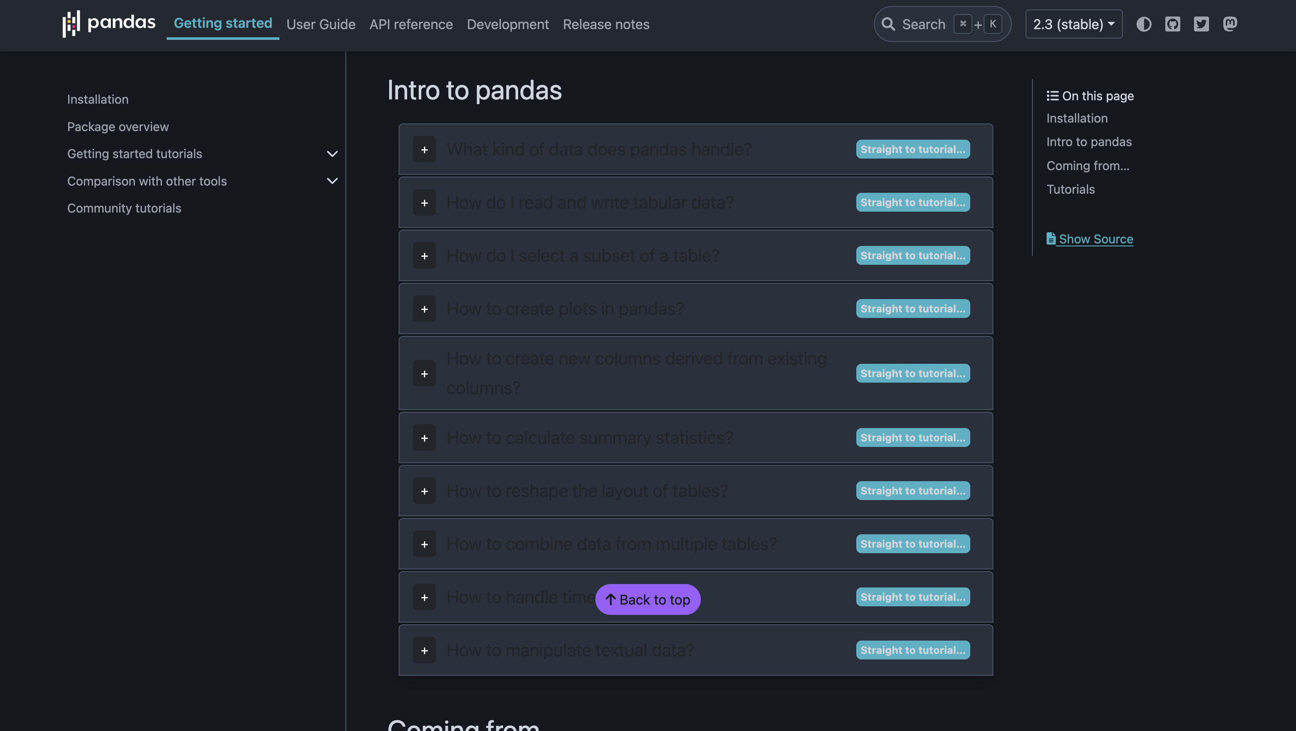Click Straight to tutorial for read and write tabular data

(912, 202)
